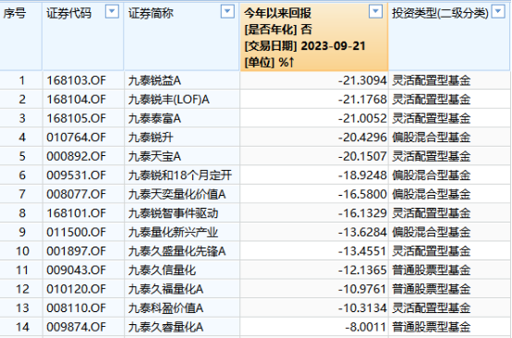Select code cell 000892.OF
The image size is (512, 338).
[x=76, y=156]
